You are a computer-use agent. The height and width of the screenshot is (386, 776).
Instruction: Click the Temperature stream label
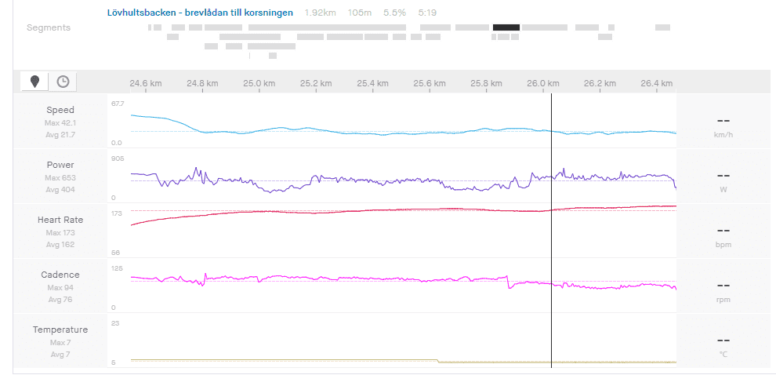click(x=60, y=330)
